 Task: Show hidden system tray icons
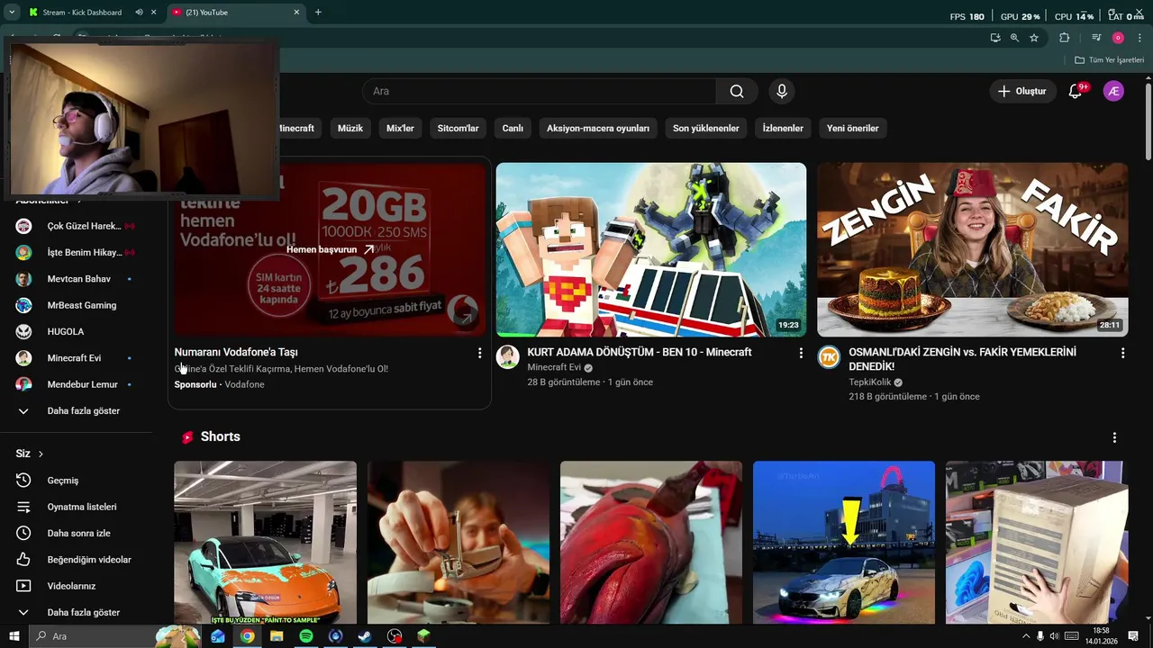pos(1025,636)
